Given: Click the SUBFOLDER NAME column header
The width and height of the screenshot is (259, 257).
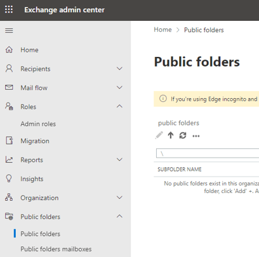Looking at the screenshot, I should [x=180, y=169].
